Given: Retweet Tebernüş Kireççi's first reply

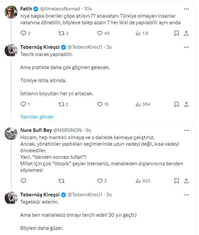Looking at the screenshot, I should coord(61,104).
